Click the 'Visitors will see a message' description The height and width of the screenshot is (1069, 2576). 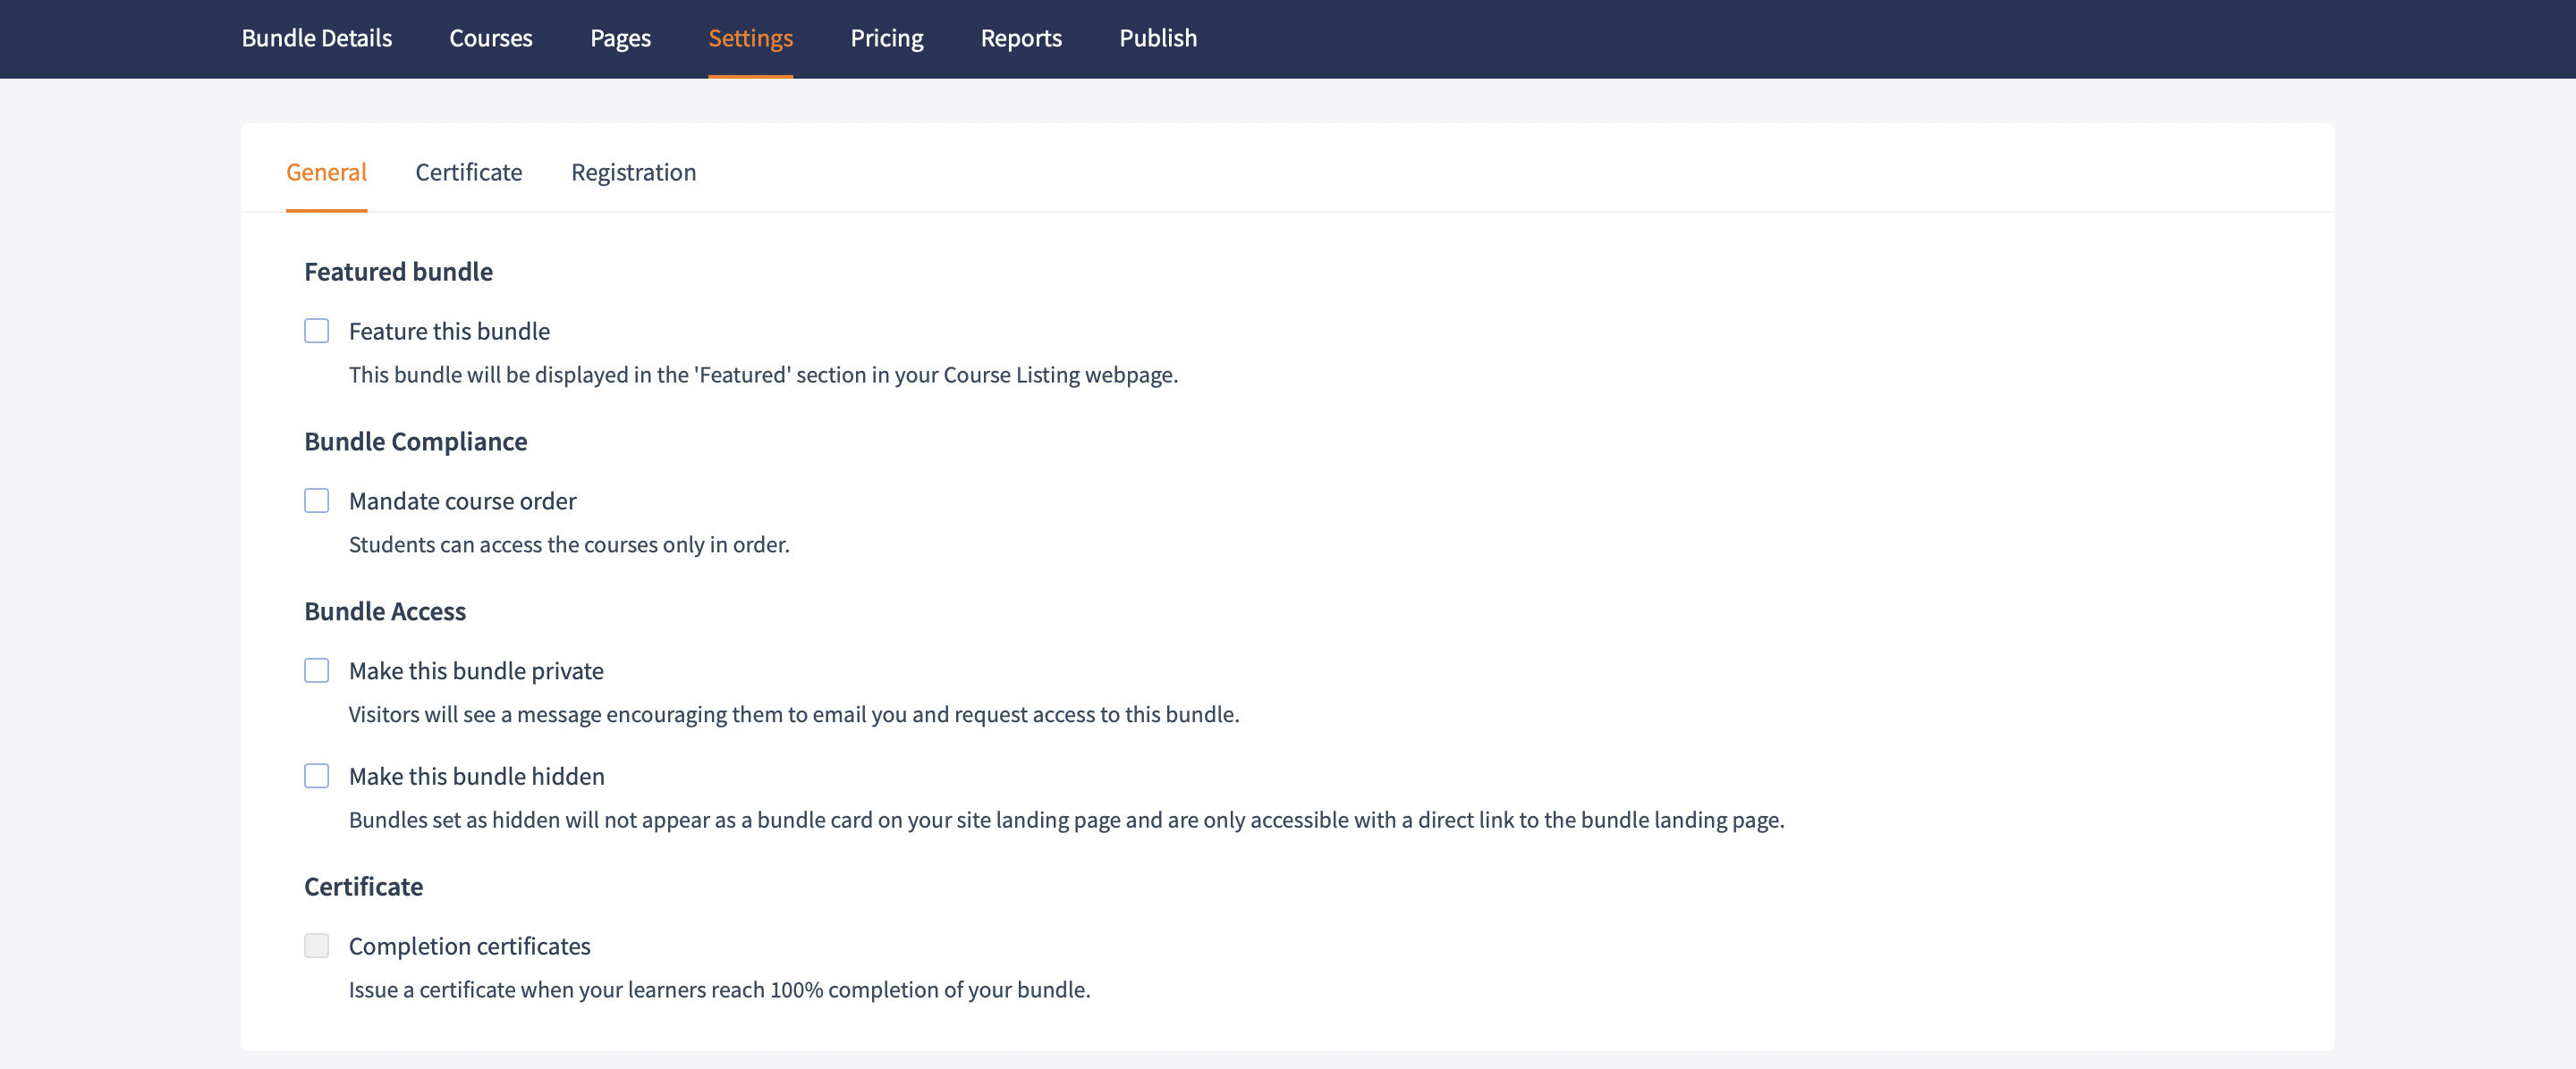[794, 714]
